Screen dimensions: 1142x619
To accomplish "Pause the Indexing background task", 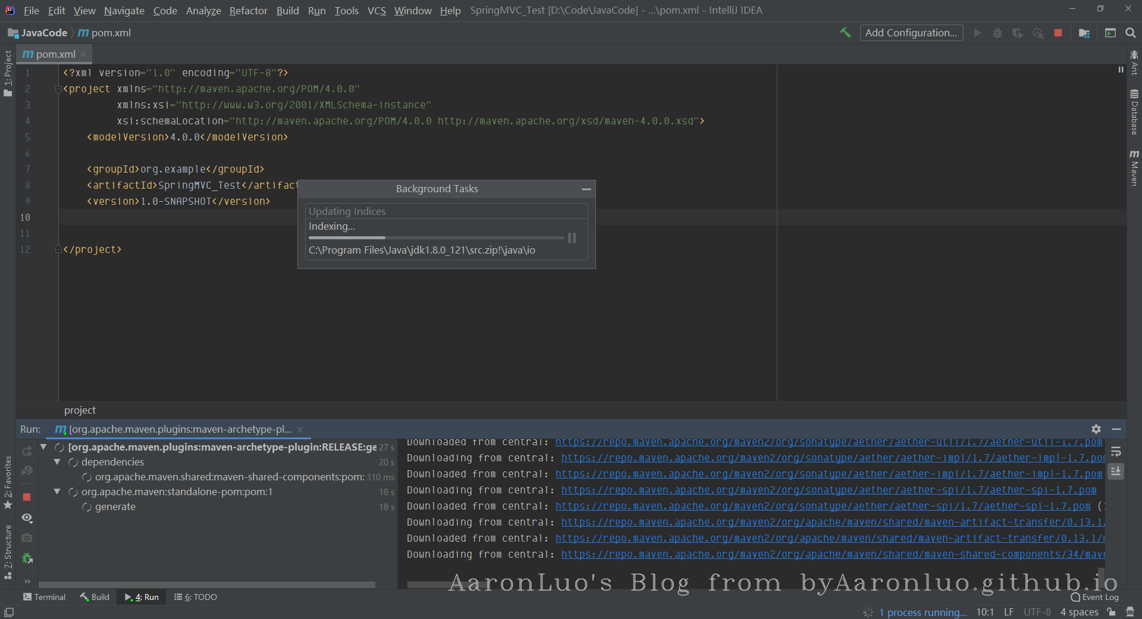I will 572,238.
